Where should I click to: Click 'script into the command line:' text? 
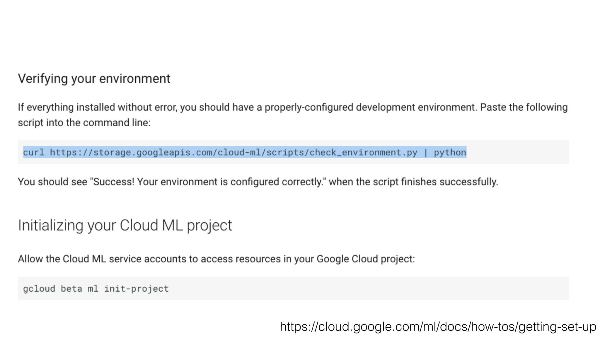point(84,123)
